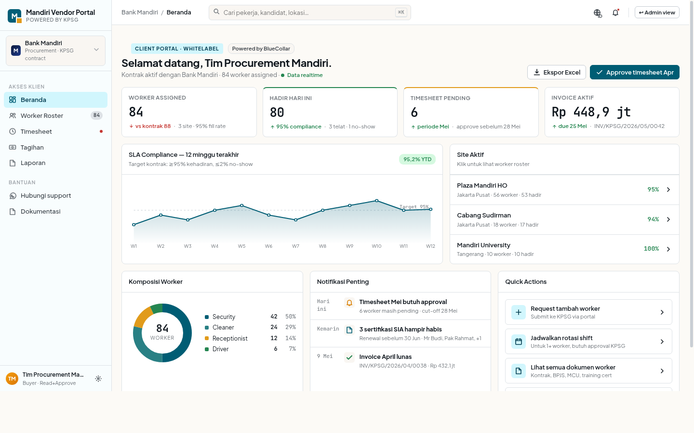
Task: Click document icon for Lihat semua dokumen worker
Action: click(519, 371)
